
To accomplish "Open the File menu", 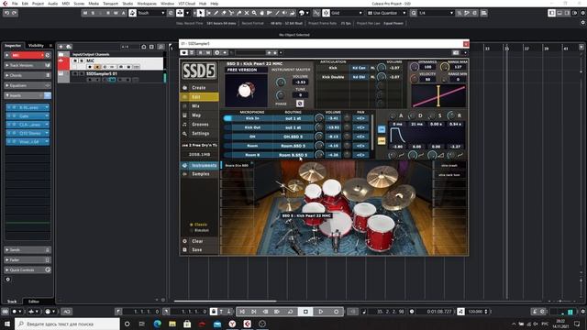I will [15, 4].
